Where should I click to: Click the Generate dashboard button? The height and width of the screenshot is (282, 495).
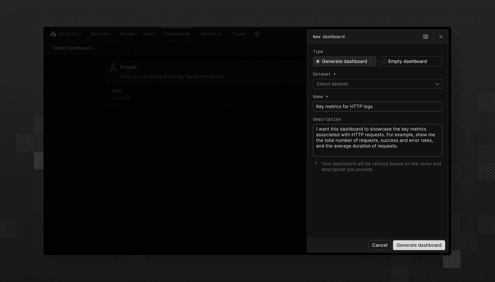tap(419, 245)
